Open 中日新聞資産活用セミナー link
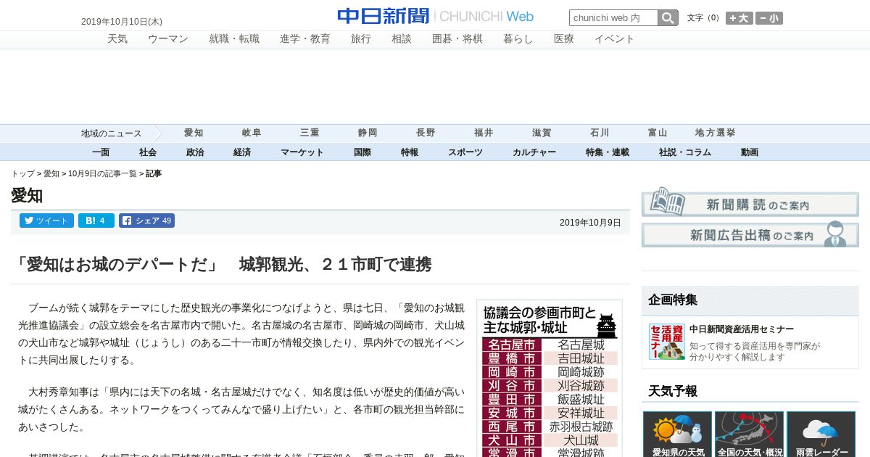This screenshot has width=870, height=457. [x=742, y=329]
